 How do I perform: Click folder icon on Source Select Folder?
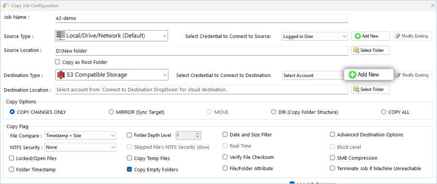(x=356, y=50)
